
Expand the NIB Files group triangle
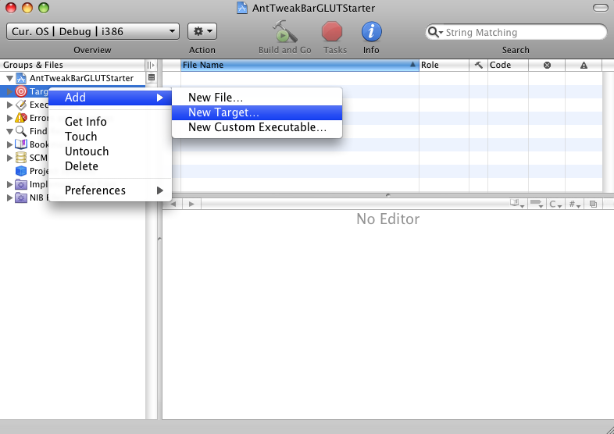pyautogui.click(x=9, y=197)
